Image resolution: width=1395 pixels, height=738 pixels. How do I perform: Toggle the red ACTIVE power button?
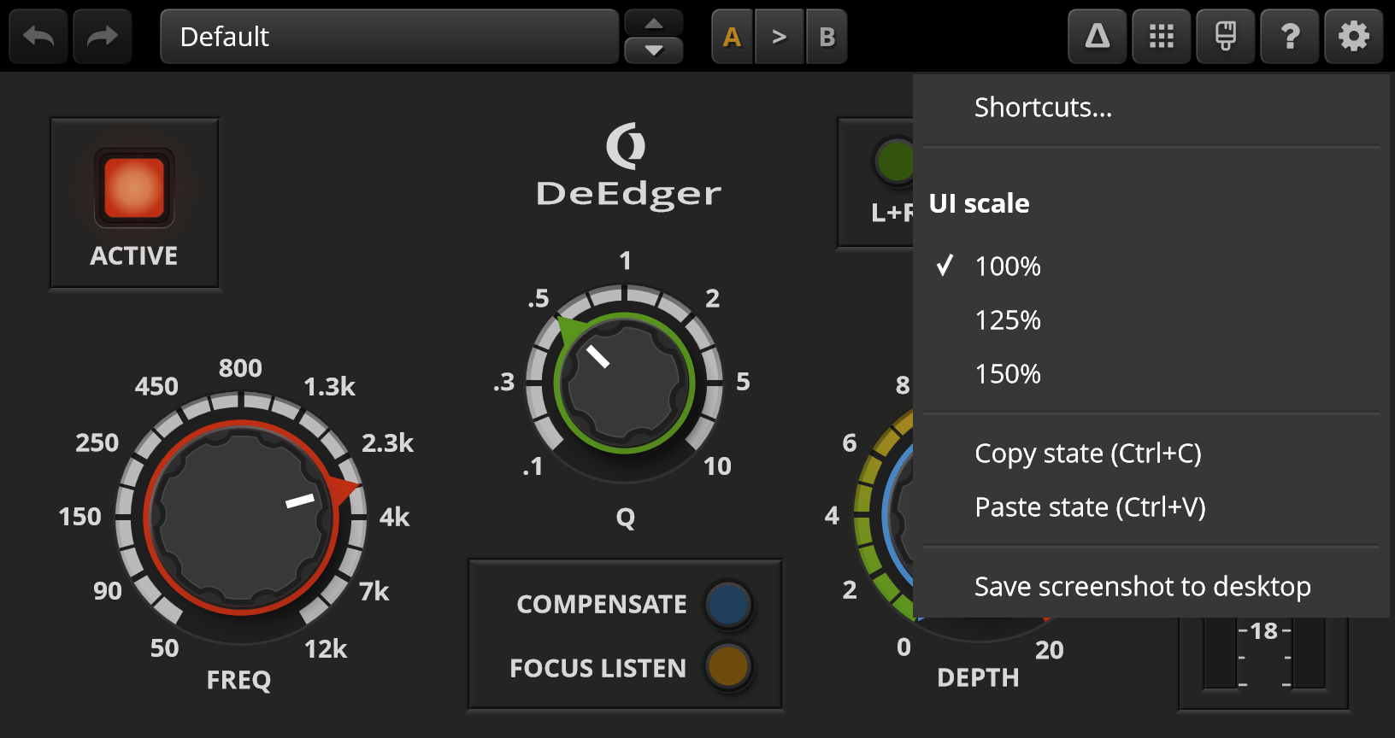point(134,188)
